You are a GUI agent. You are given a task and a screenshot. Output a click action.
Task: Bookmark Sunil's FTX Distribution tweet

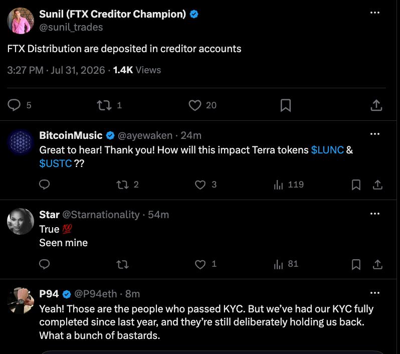tap(285, 105)
